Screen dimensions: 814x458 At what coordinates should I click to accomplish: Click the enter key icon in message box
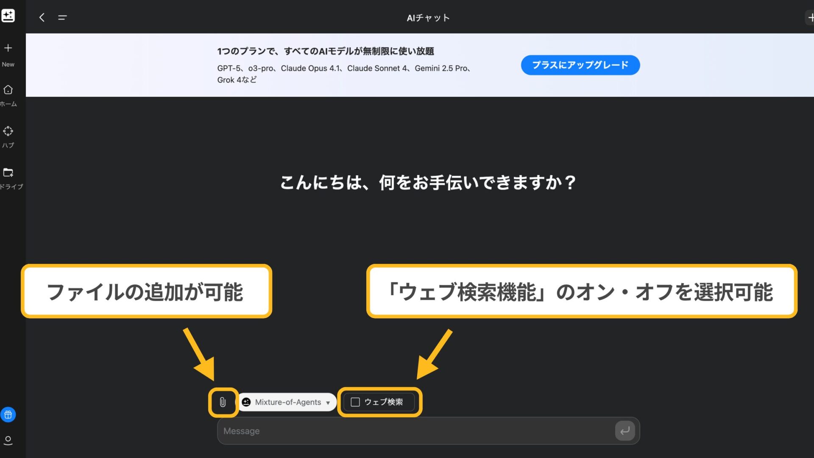click(624, 430)
